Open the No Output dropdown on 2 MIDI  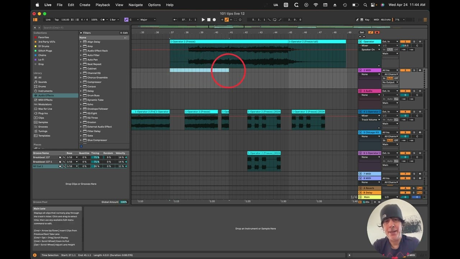tap(390, 82)
